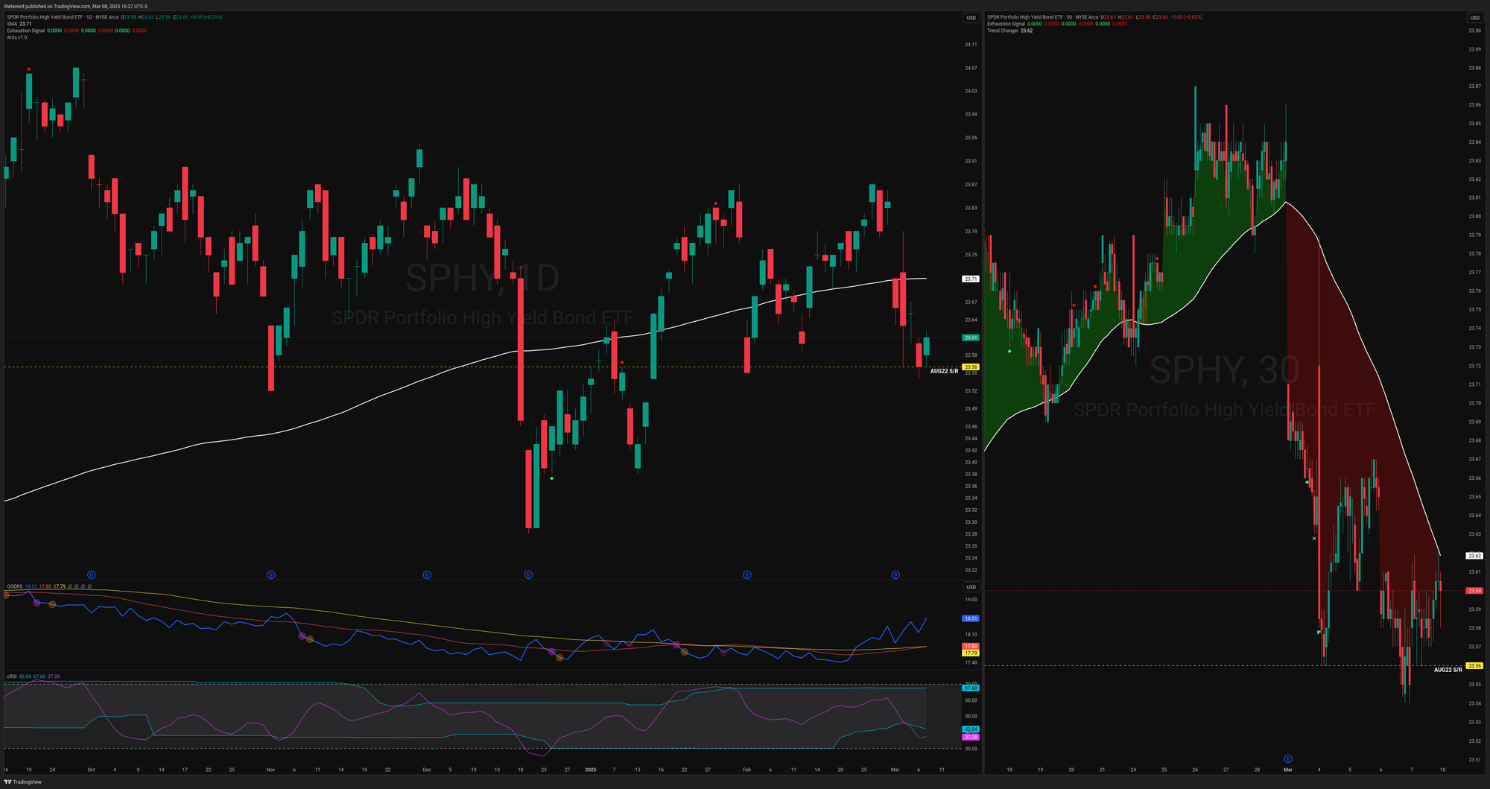Viewport: 1490px width, 789px height.
Task: Select the 30-minute chart SPDR Portfolio title legend
Action: 1043,17
